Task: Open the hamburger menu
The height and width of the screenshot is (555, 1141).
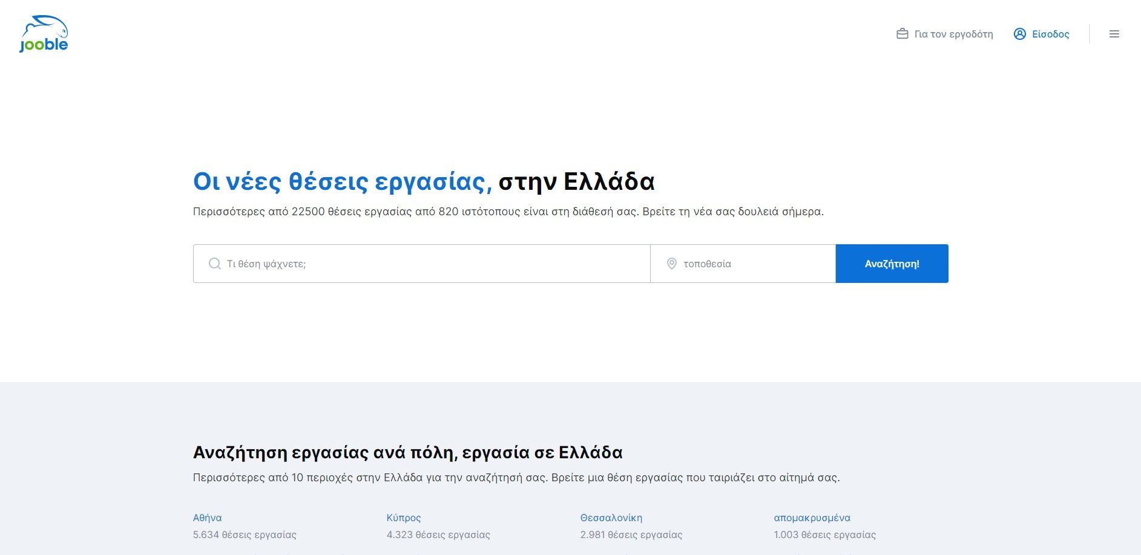Action: [x=1114, y=34]
